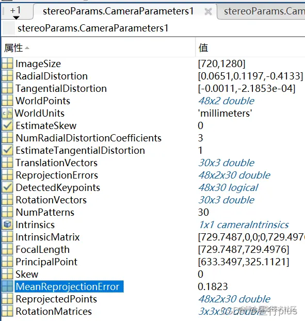305x321 pixels.
Task: Select the TangentialDistortion property name
Action: 61,89
